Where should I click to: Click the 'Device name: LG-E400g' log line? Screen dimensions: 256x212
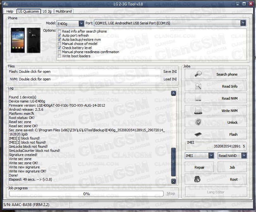[27, 101]
